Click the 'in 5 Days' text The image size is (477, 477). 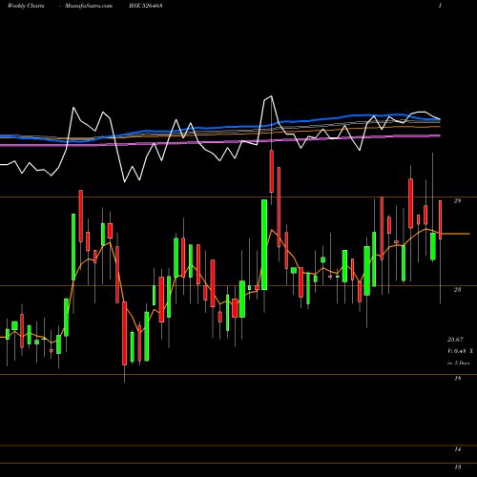tap(458, 363)
